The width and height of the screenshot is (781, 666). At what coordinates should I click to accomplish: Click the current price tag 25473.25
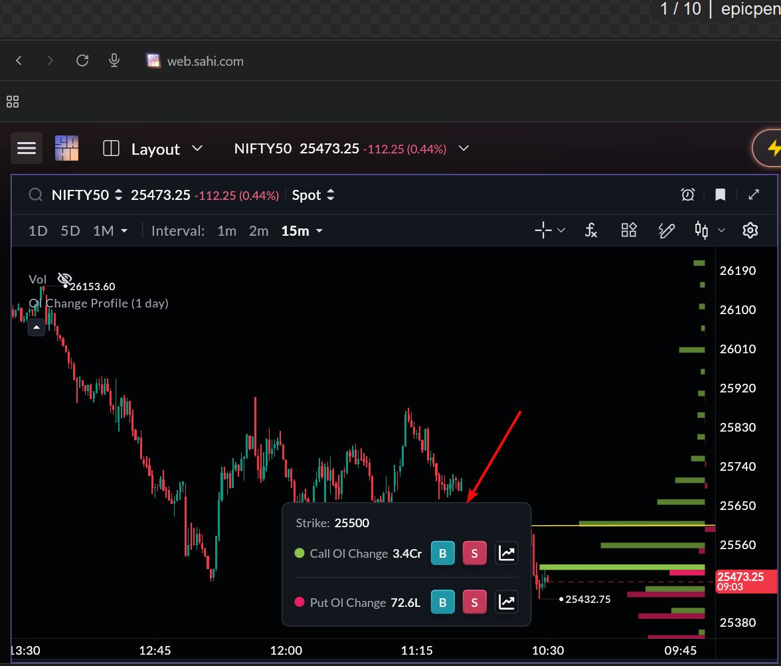pyautogui.click(x=746, y=581)
